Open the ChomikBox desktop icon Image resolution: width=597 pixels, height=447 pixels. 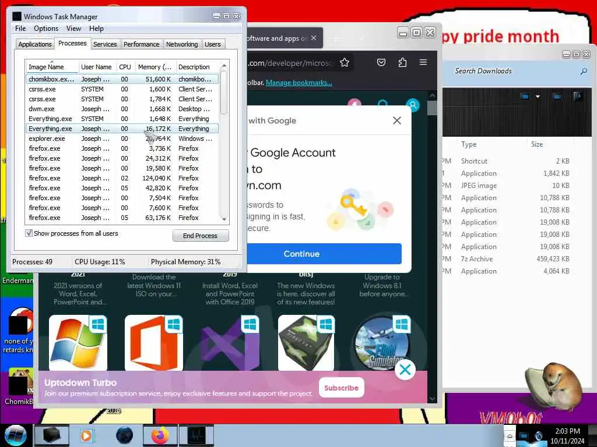tap(18, 386)
